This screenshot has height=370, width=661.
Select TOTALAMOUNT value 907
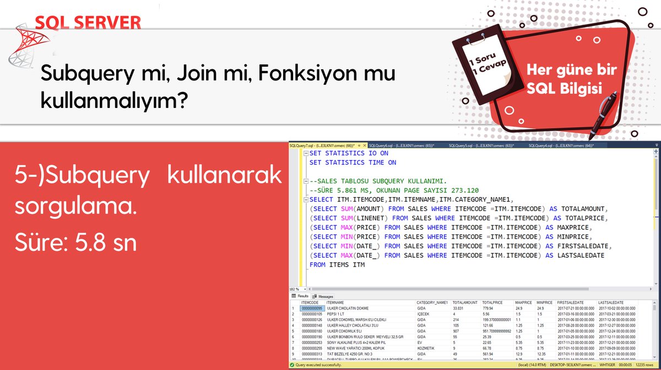coord(466,331)
